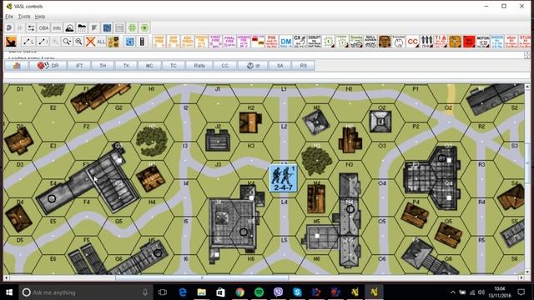Click the green crosshair icon
Image resolution: width=534 pixels, height=300 pixels.
click(132, 27)
